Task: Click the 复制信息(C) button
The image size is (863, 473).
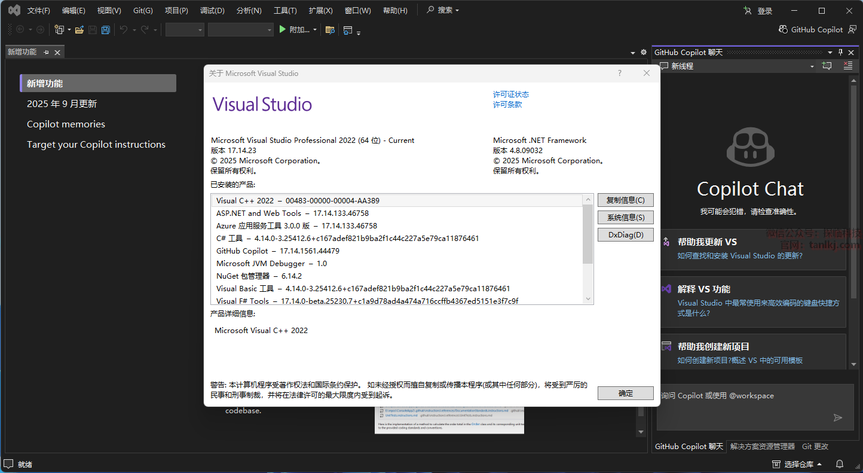Action: tap(625, 200)
